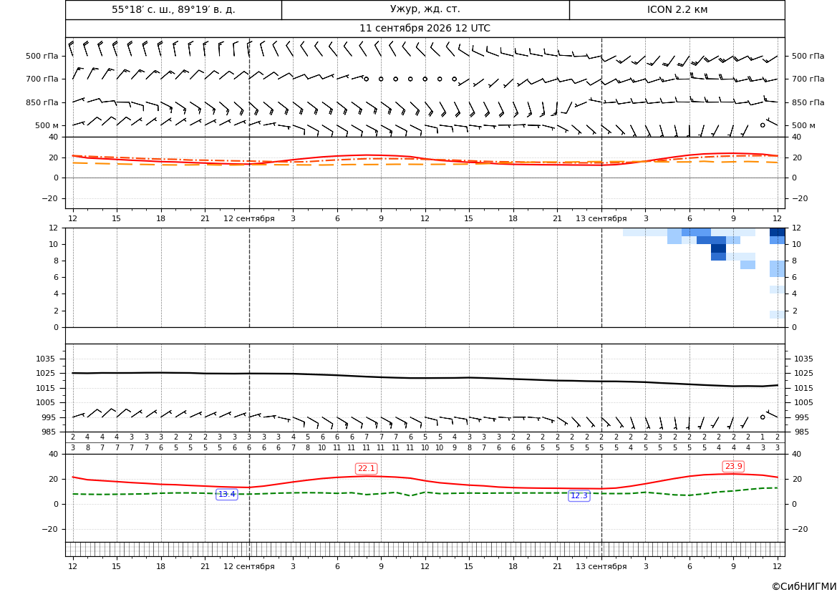The image size is (837, 592).
Task: Click the calm circle near 995 in pressure panel
Action: pos(763,417)
